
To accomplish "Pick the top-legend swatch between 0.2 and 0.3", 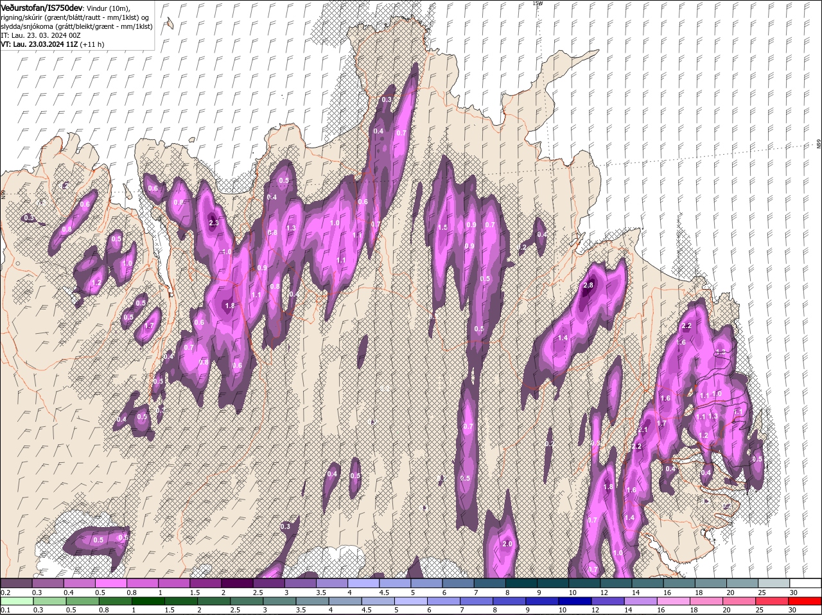I will point(16,583).
